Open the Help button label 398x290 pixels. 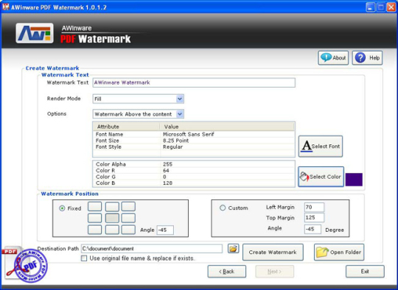point(374,58)
